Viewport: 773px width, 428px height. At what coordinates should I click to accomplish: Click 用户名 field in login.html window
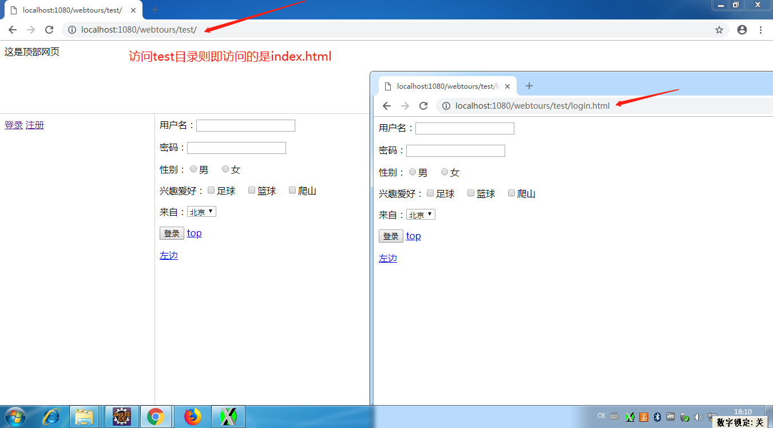coord(465,128)
